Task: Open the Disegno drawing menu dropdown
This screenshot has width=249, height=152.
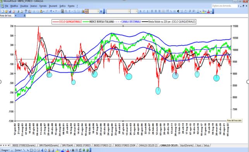Action: pyautogui.click(x=5, y=150)
